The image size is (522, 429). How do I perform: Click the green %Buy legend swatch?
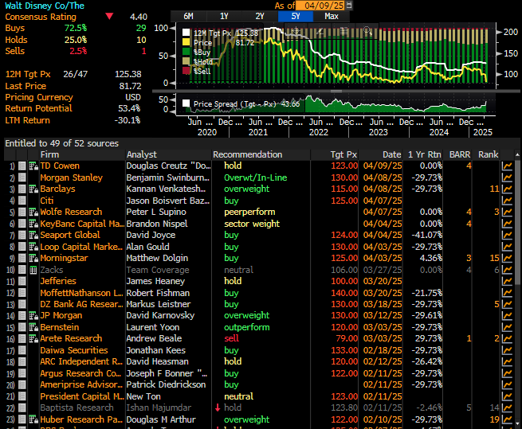(x=186, y=52)
